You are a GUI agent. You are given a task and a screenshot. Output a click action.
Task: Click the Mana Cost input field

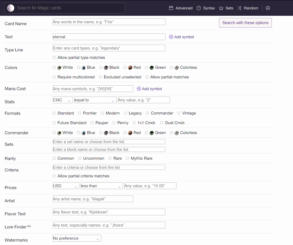[x=93, y=89]
